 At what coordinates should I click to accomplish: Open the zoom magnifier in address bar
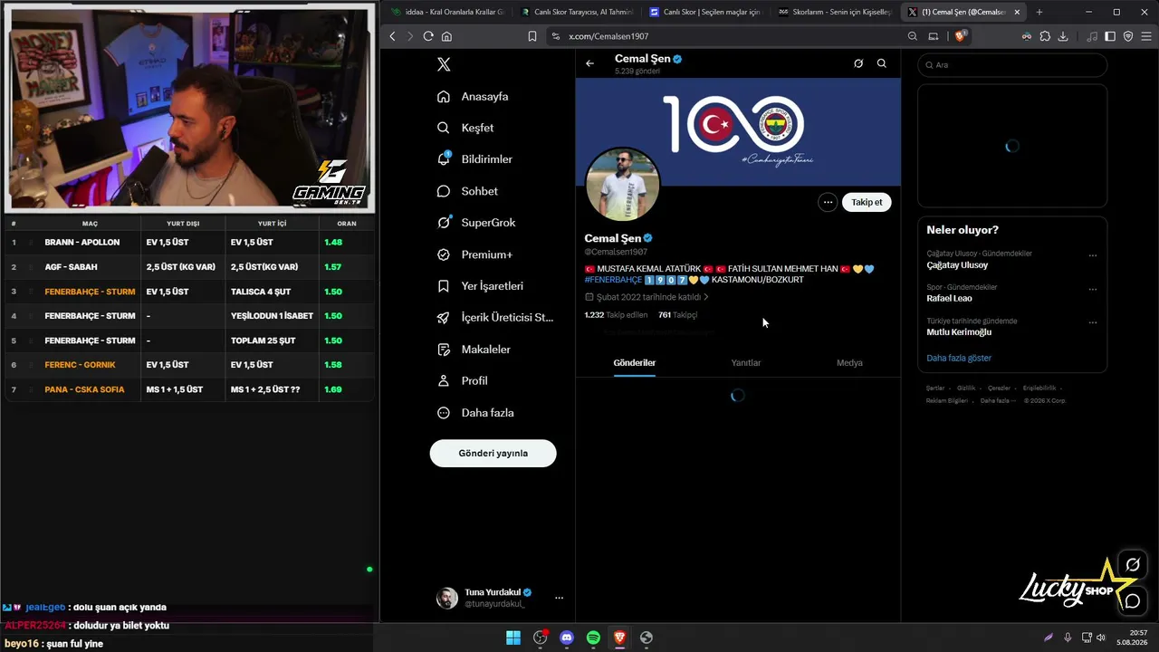(912, 36)
